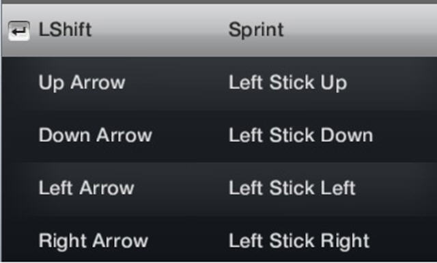The image size is (437, 263).
Task: Choose the Left Stick Right mapping
Action: coord(299,240)
